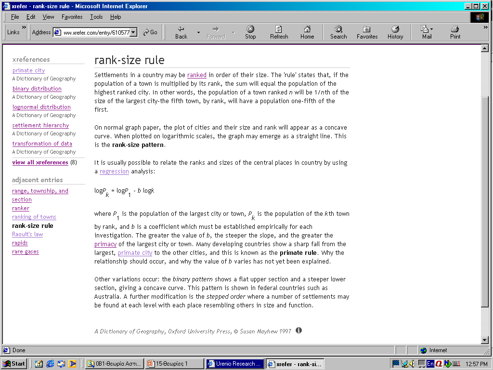The width and height of the screenshot is (493, 370).
Task: Click the page scrollbar up arrow
Action: point(484,49)
